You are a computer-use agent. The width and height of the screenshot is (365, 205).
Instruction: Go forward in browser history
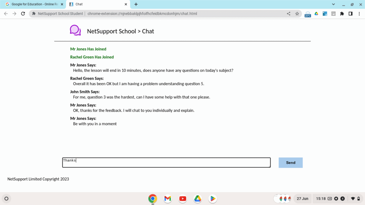point(14,14)
